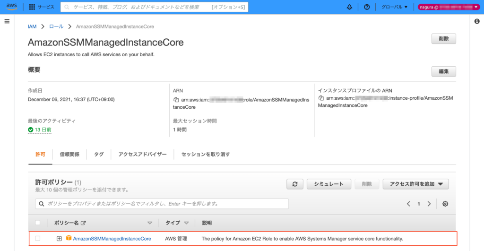Click breadcrumb text AmazonSSMManagedInstanceCore
The width and height of the screenshot is (484, 251).
tap(115, 26)
